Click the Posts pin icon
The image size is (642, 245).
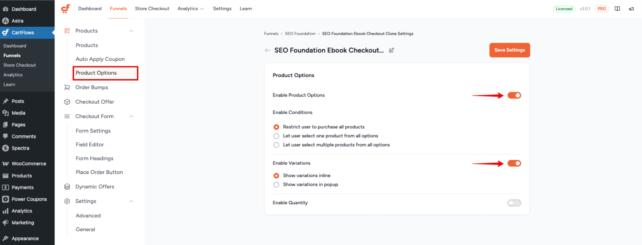[5, 101]
